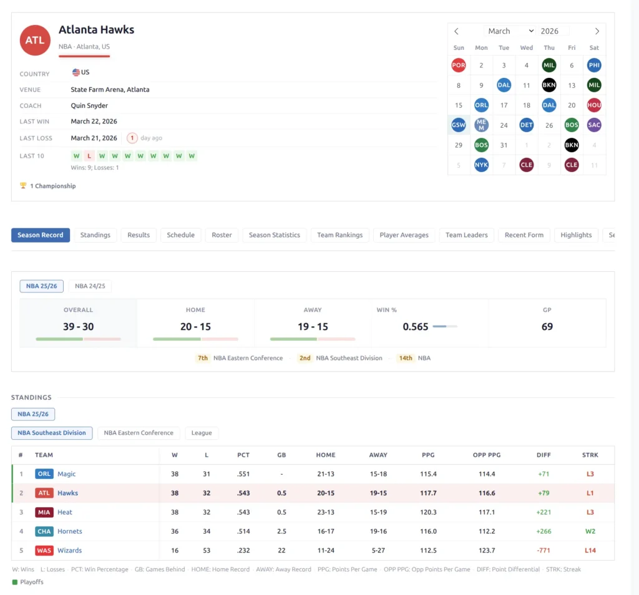This screenshot has width=639, height=595.
Task: Open the Team Rankings tab
Action: (x=340, y=235)
